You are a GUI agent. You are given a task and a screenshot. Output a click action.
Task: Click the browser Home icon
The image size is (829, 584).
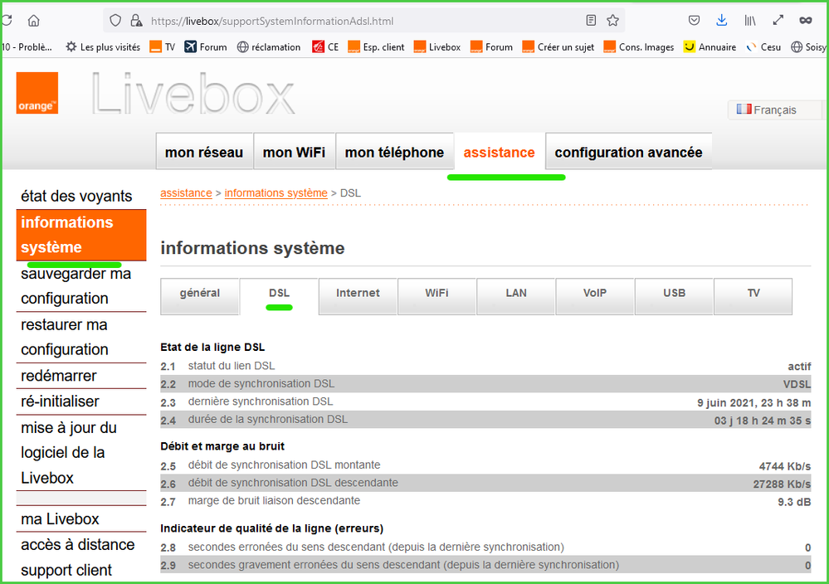34,21
